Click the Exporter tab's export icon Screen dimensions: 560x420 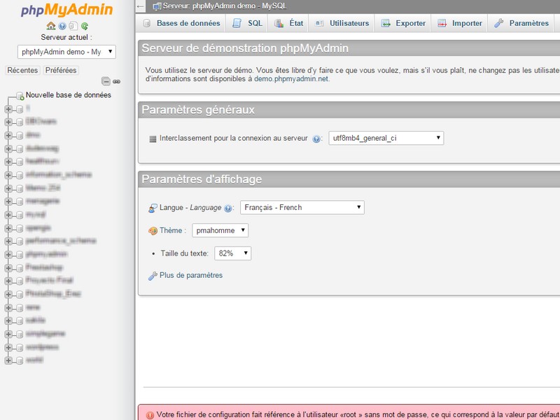[386, 23]
